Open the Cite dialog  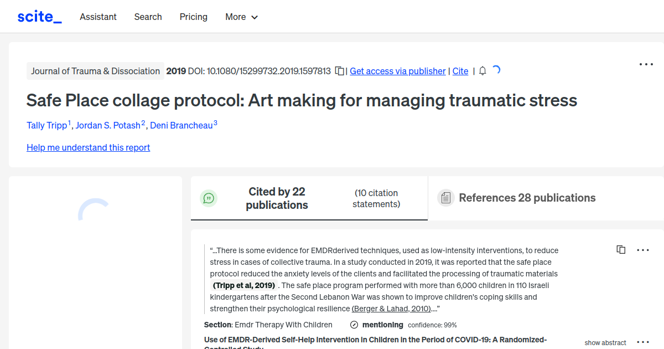coord(460,71)
